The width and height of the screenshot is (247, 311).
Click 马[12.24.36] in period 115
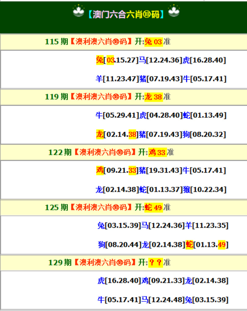click(x=160, y=60)
